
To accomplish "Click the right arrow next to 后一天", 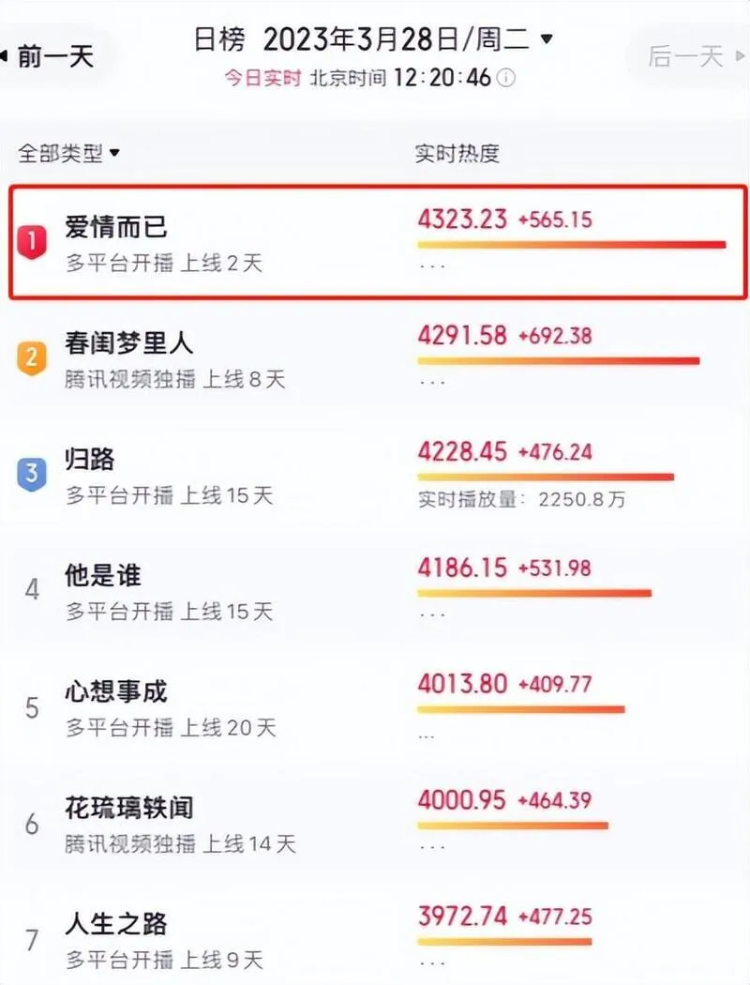I will tap(740, 56).
